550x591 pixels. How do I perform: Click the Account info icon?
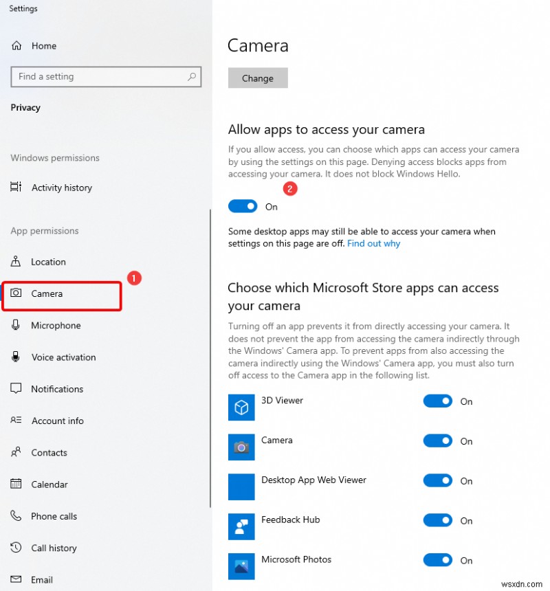[16, 421]
